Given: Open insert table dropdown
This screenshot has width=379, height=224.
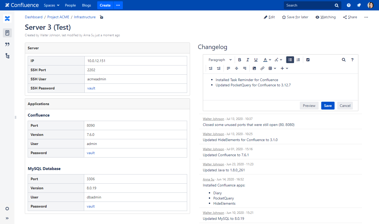Looking at the screenshot, I should click(x=272, y=68).
